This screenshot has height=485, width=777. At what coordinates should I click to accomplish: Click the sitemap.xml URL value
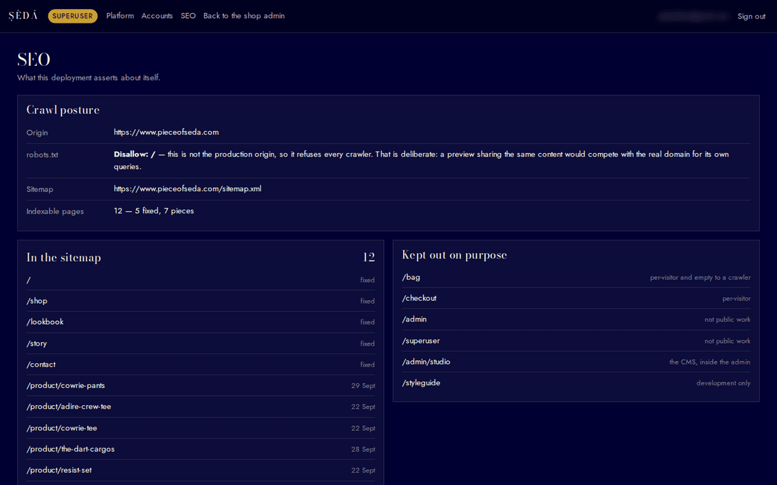point(187,188)
